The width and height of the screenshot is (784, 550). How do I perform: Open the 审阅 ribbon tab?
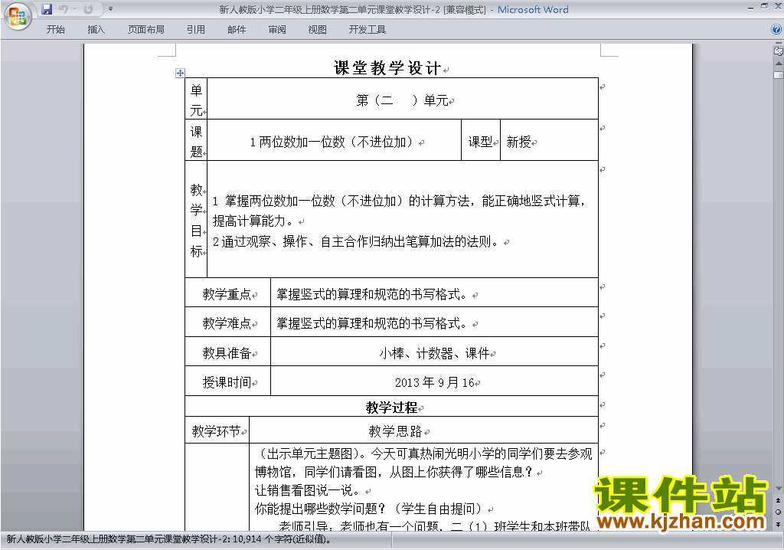pyautogui.click(x=277, y=30)
